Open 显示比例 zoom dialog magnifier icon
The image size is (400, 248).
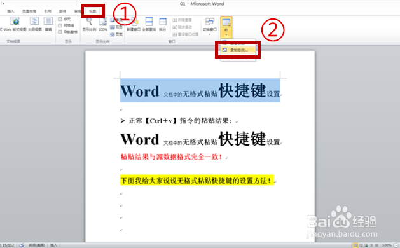coord(89,22)
